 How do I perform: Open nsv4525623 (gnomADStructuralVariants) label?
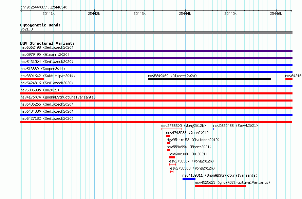click(x=232, y=182)
